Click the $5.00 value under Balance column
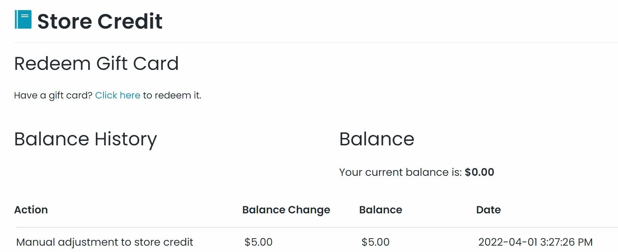The width and height of the screenshot is (618, 252). 375,242
